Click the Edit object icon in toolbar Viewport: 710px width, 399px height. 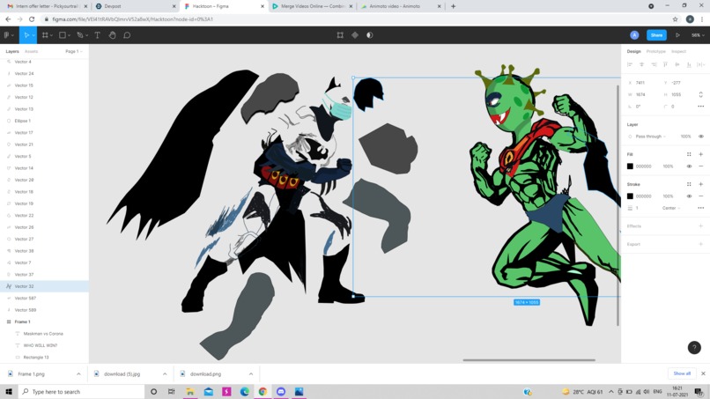click(x=340, y=35)
